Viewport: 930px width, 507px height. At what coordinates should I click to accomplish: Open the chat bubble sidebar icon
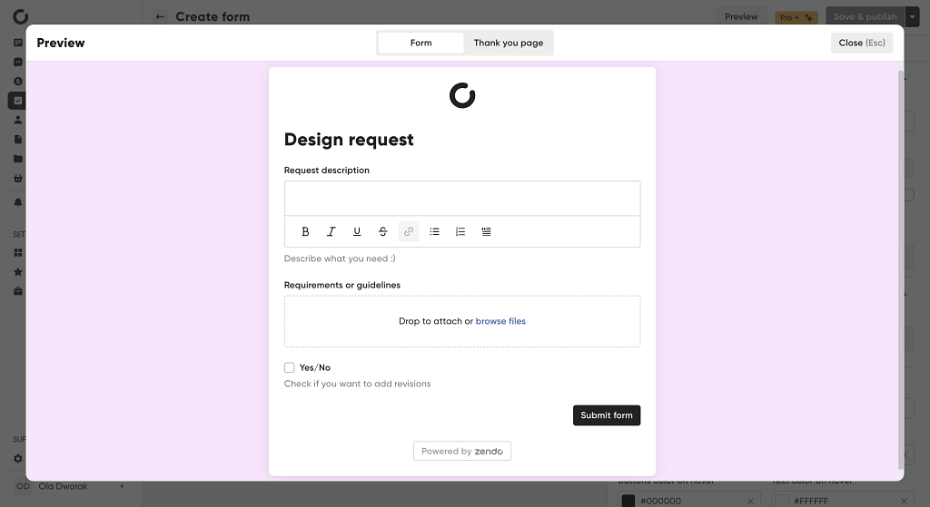[18, 63]
